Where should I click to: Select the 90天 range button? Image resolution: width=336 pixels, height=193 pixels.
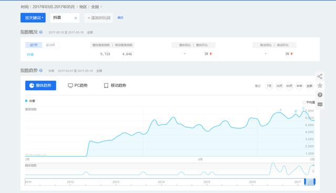(x=289, y=86)
